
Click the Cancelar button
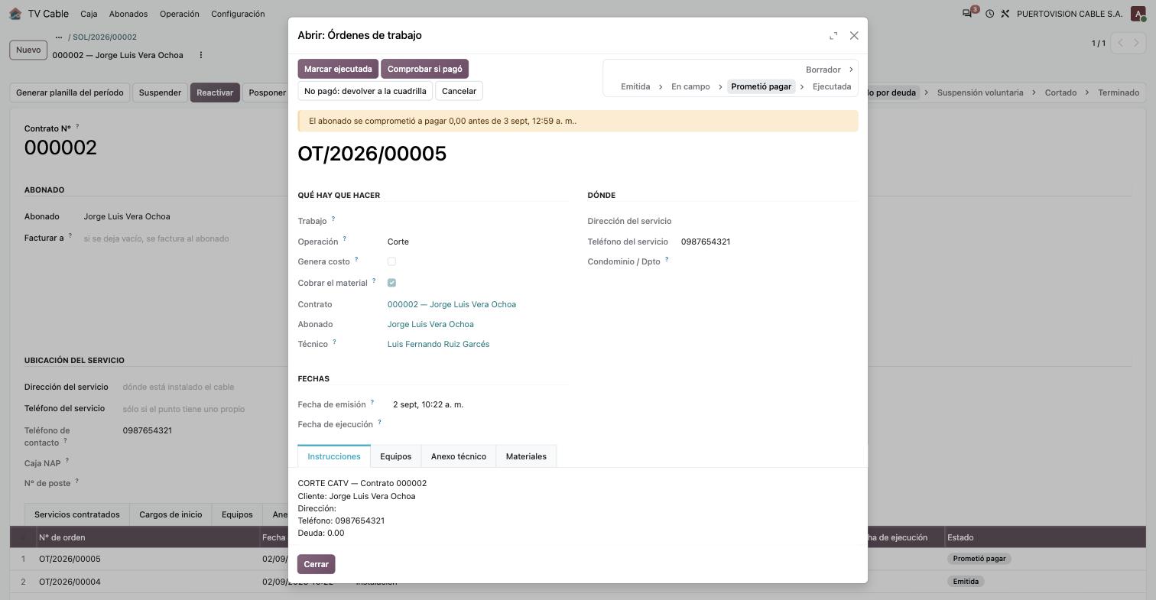tap(459, 91)
